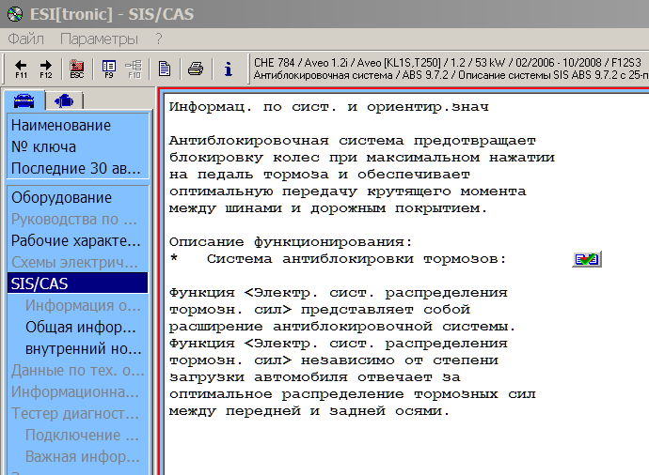Switch to the car vehicle tab
This screenshot has height=475, width=649.
tap(24, 100)
